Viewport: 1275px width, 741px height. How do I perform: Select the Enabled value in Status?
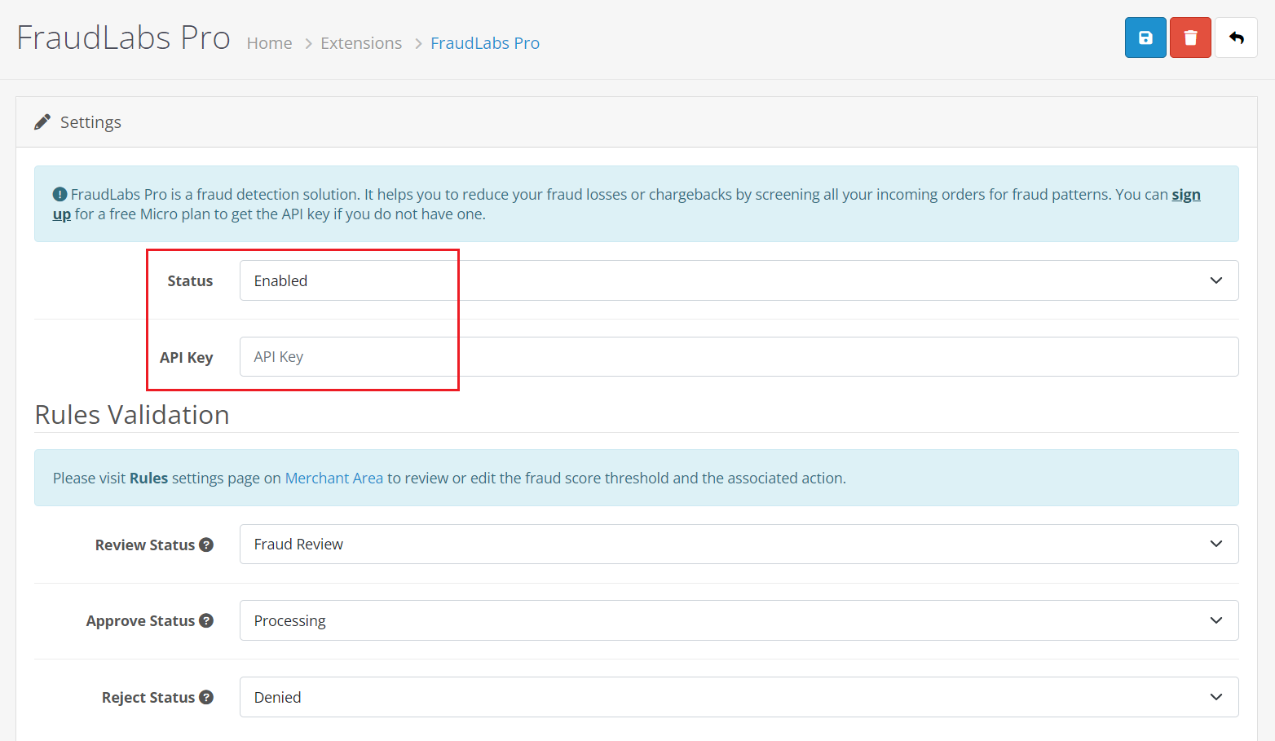281,280
